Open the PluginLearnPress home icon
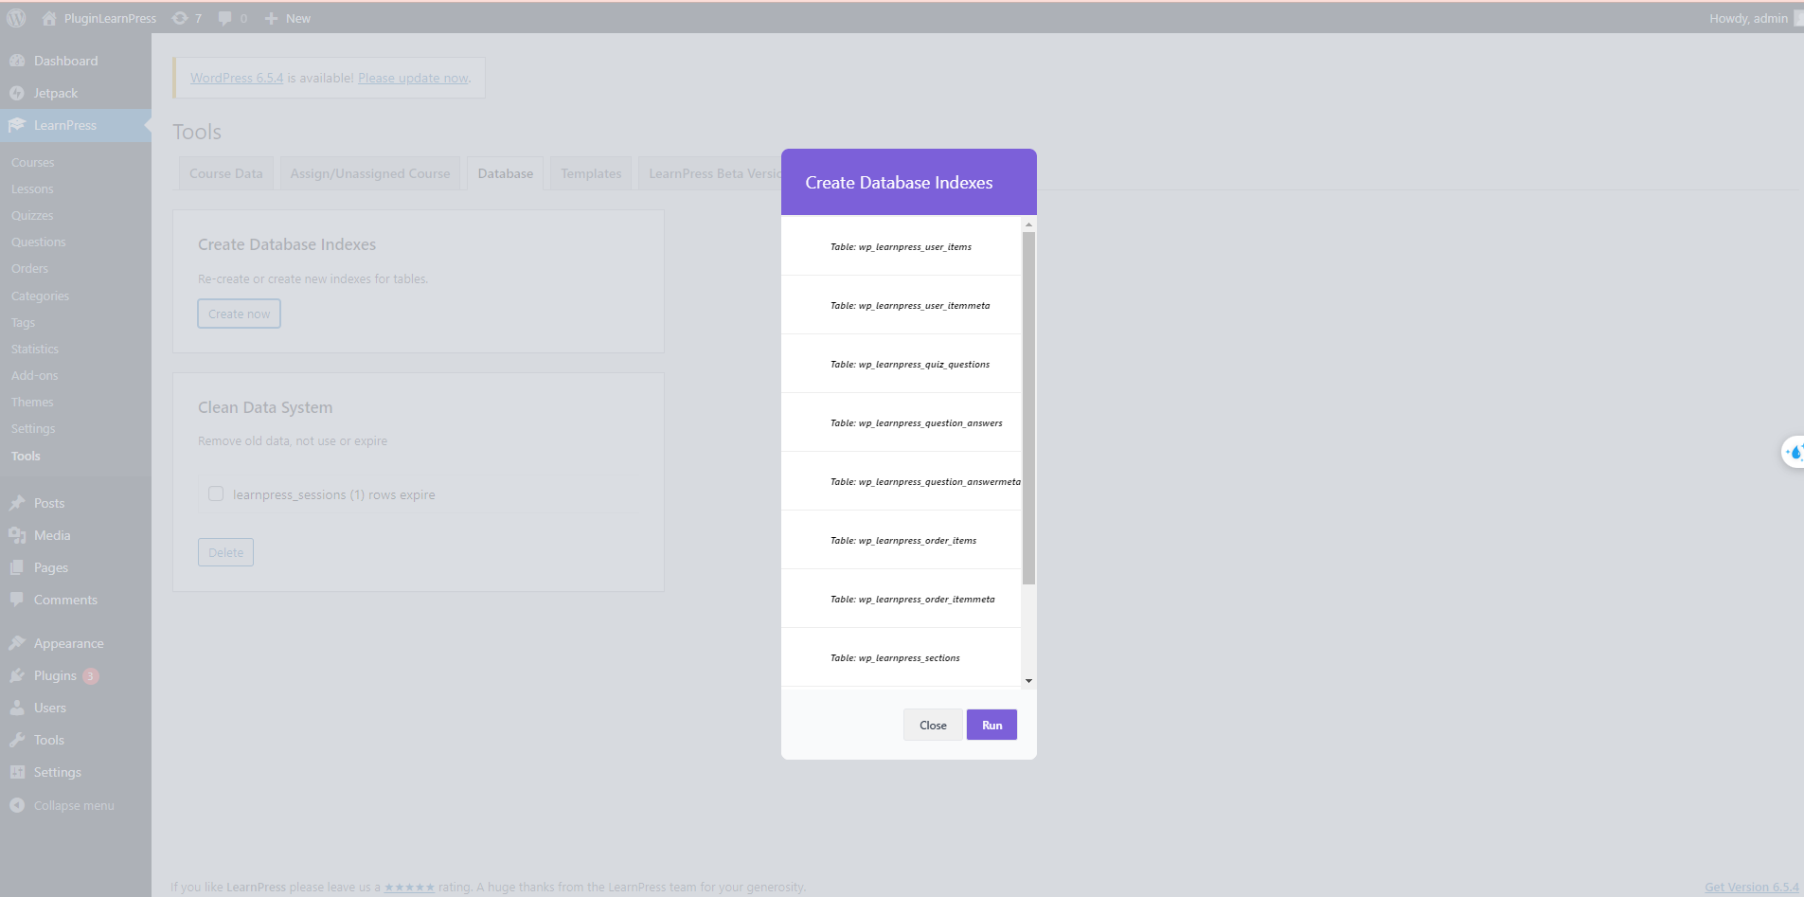The height and width of the screenshot is (897, 1804). (x=49, y=18)
